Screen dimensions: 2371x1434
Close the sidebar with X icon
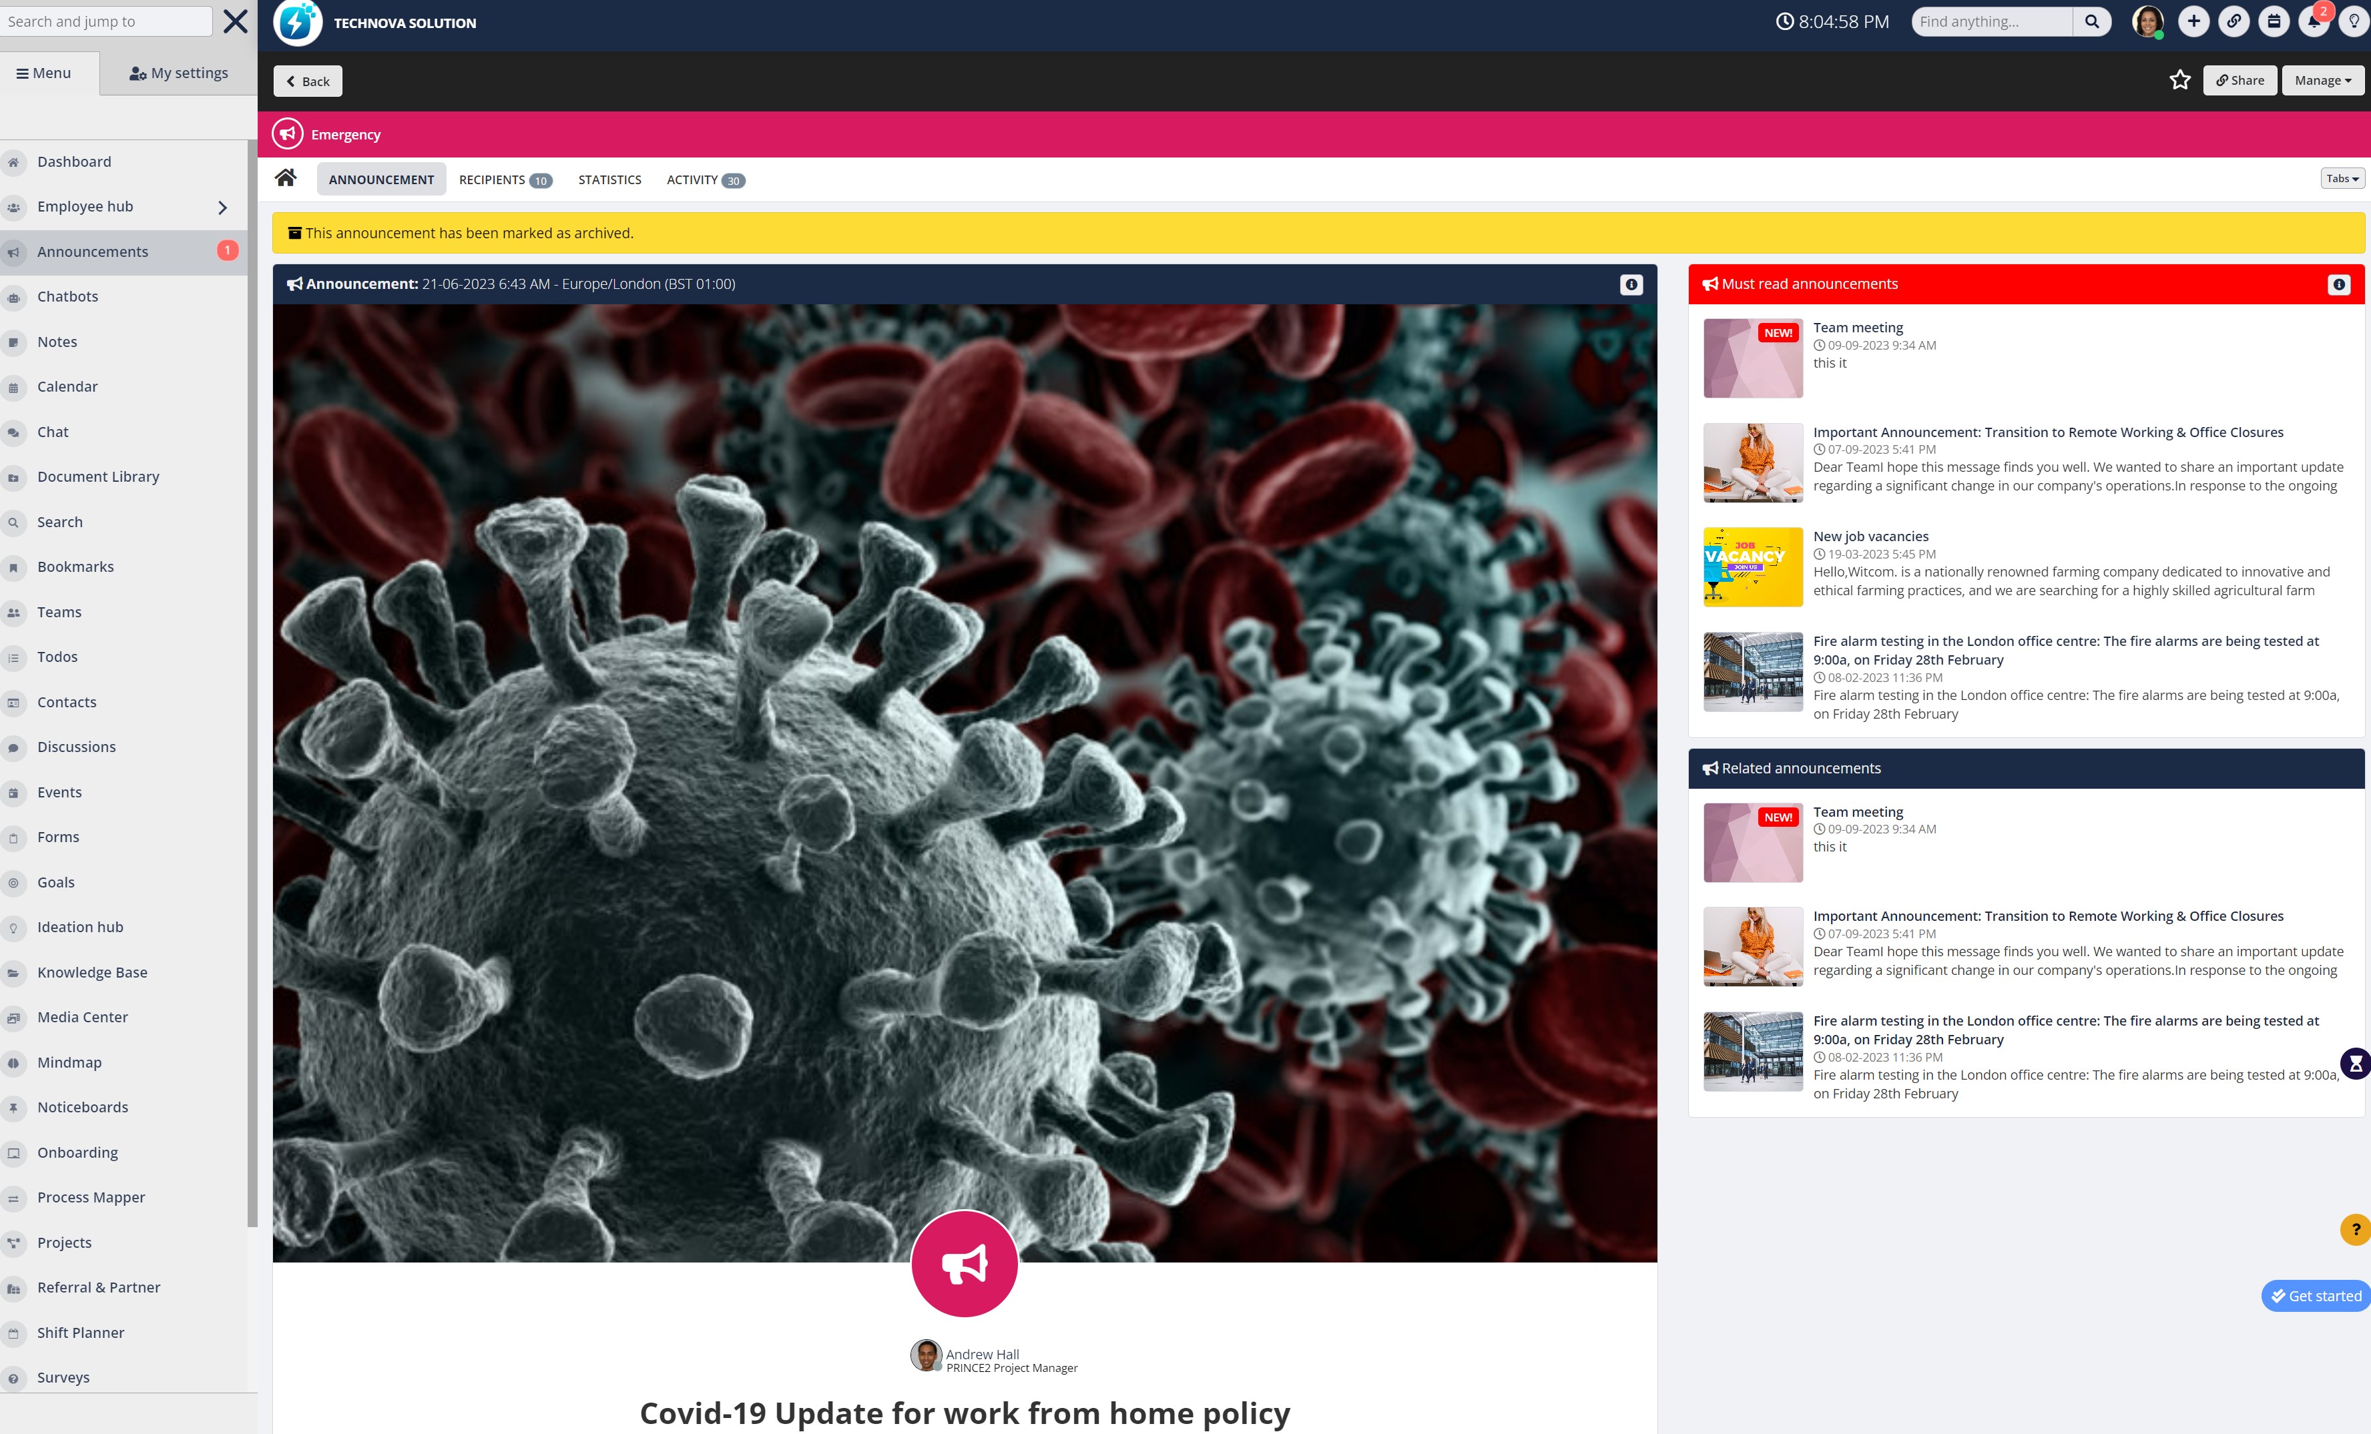(x=236, y=21)
